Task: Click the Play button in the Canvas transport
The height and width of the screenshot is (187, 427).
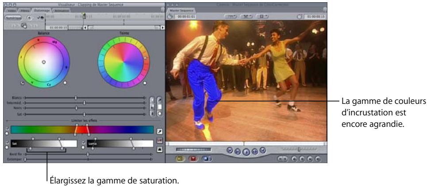Action: [246, 153]
